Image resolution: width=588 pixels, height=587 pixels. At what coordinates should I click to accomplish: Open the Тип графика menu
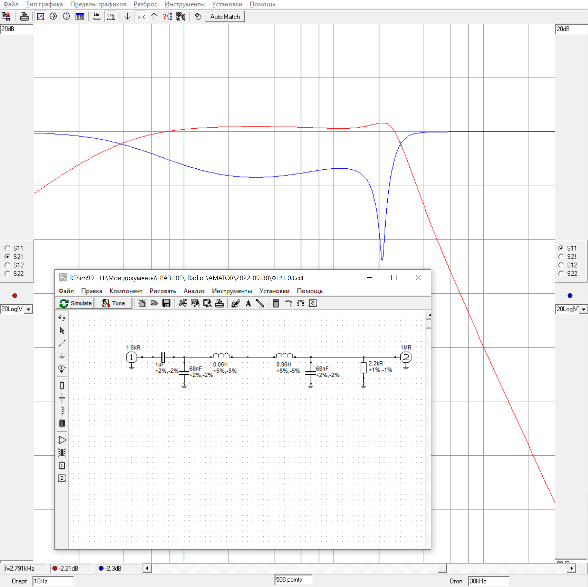pyautogui.click(x=44, y=4)
